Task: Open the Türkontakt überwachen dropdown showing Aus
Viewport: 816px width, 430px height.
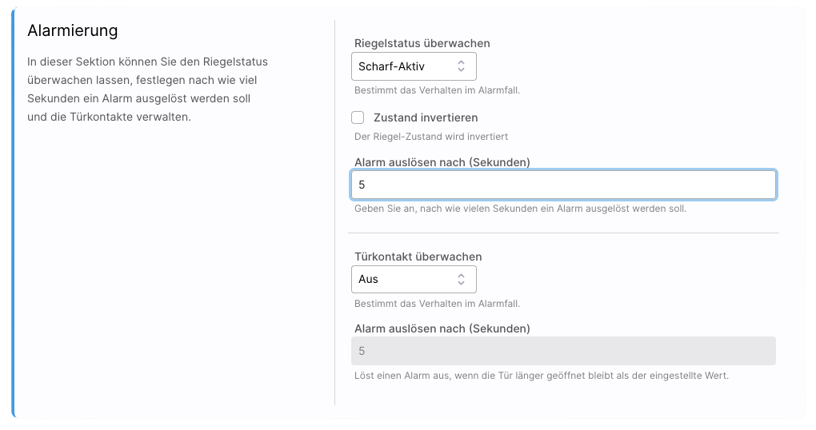Action: coord(404,279)
